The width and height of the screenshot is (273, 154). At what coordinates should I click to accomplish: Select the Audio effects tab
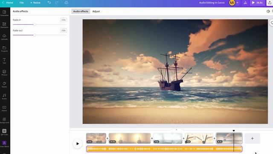[81, 12]
